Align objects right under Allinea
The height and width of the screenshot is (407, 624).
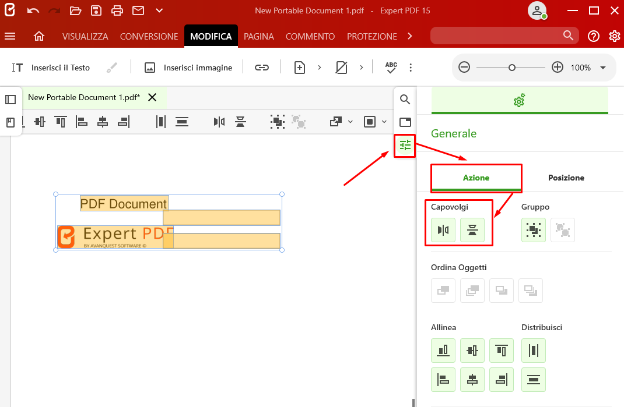pyautogui.click(x=502, y=380)
